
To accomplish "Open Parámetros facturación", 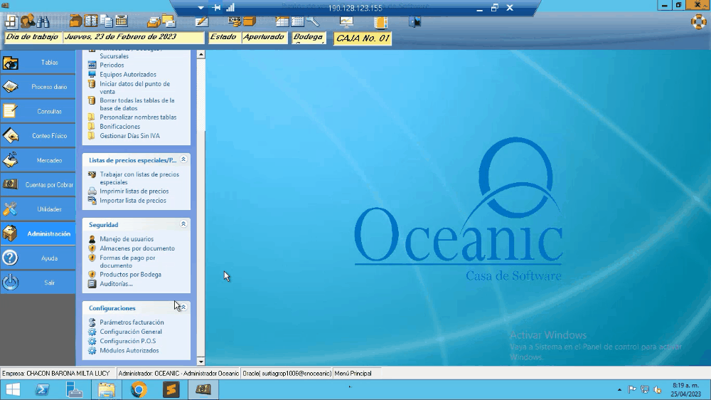I will [132, 322].
